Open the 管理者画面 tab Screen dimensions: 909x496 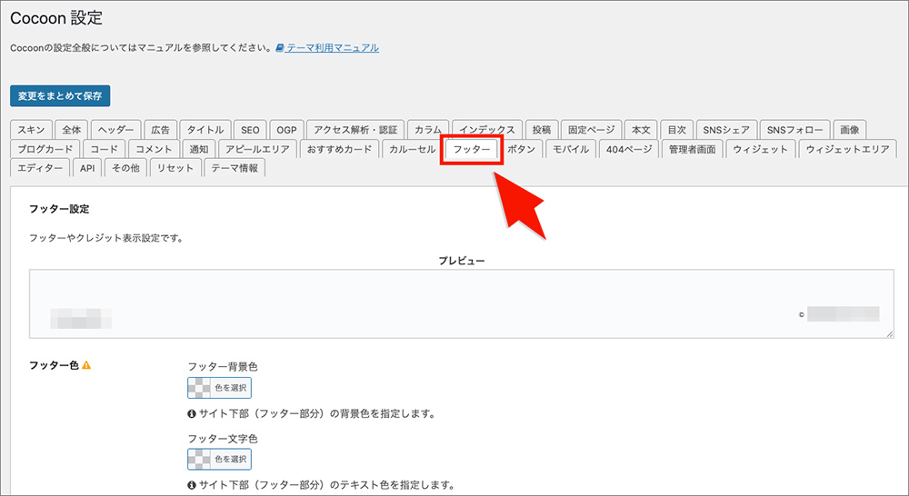tap(693, 149)
